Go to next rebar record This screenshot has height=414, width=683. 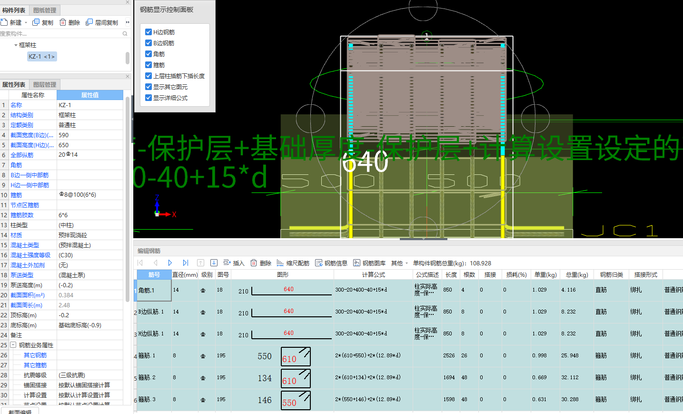[170, 263]
